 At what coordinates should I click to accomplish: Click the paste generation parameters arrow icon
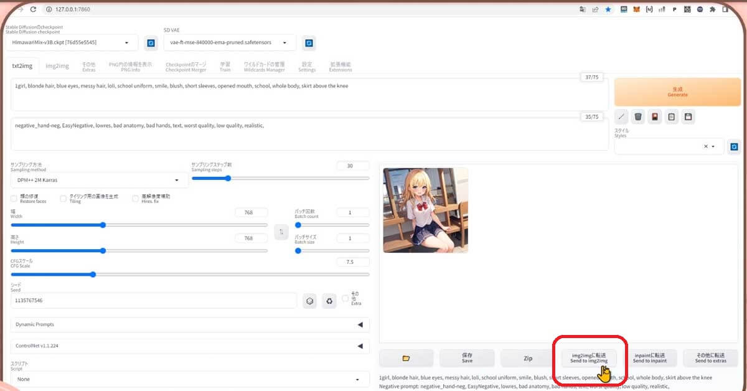click(x=621, y=116)
